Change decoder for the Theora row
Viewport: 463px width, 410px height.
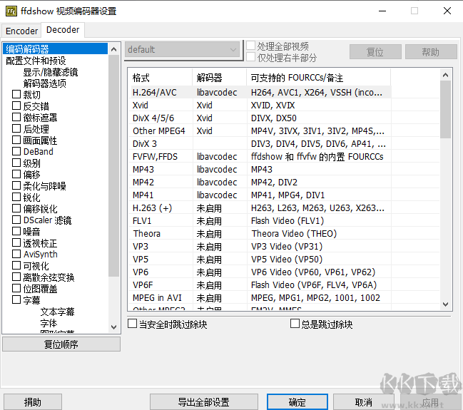[x=220, y=234]
